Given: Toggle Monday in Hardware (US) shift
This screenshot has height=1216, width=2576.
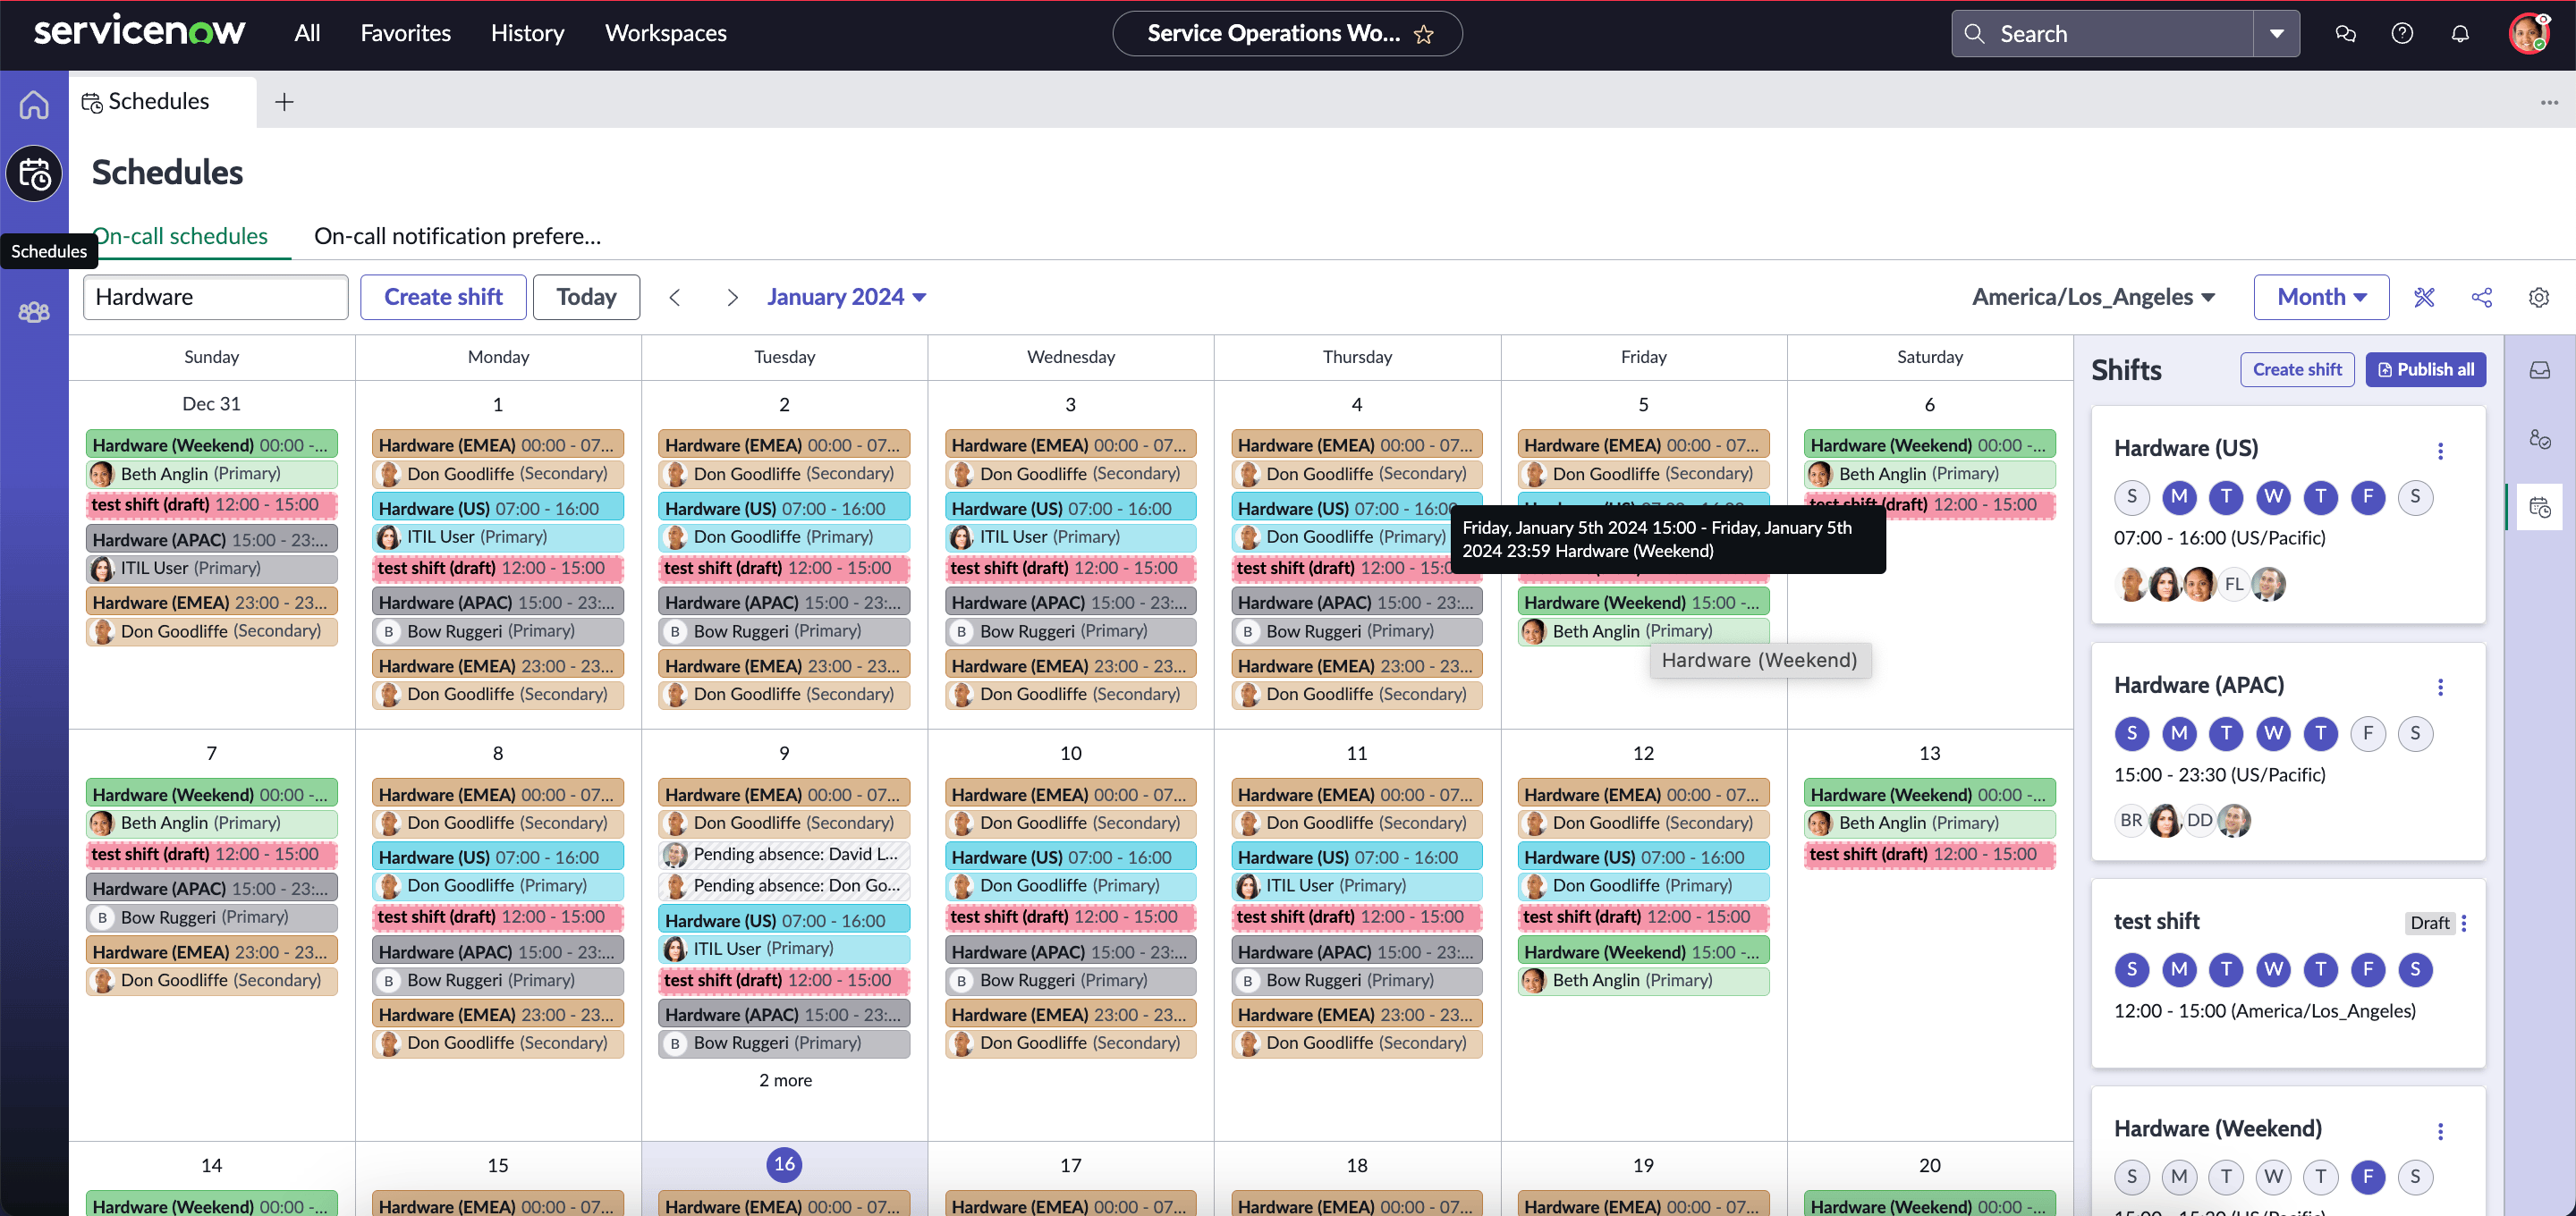Looking at the screenshot, I should [x=2179, y=497].
